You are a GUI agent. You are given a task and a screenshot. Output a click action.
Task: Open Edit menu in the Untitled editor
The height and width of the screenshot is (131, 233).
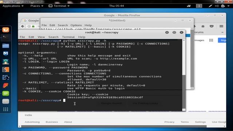[x=52, y=25]
